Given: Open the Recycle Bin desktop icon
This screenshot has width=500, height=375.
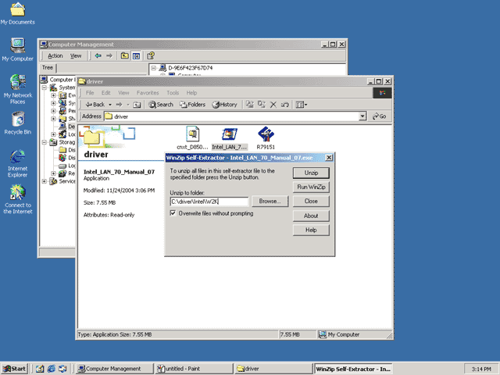Looking at the screenshot, I should (17, 123).
